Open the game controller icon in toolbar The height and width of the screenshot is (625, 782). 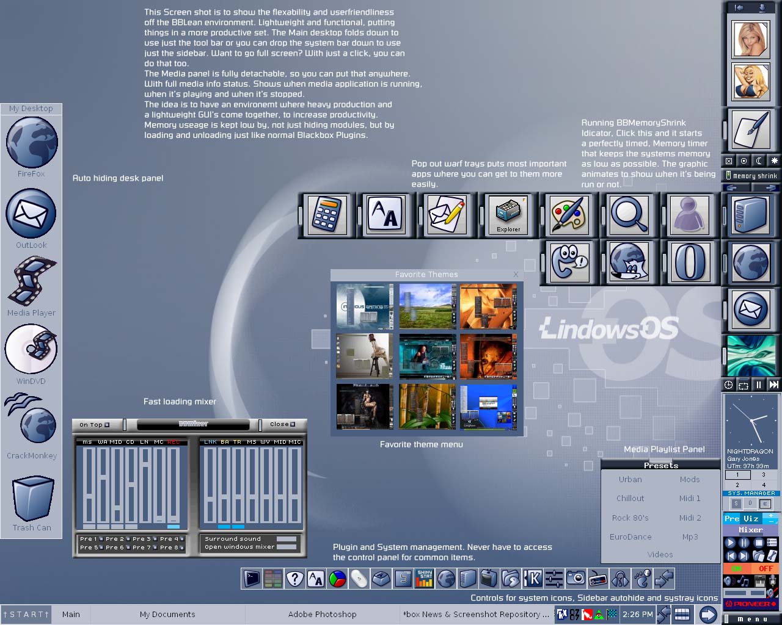coord(597,578)
